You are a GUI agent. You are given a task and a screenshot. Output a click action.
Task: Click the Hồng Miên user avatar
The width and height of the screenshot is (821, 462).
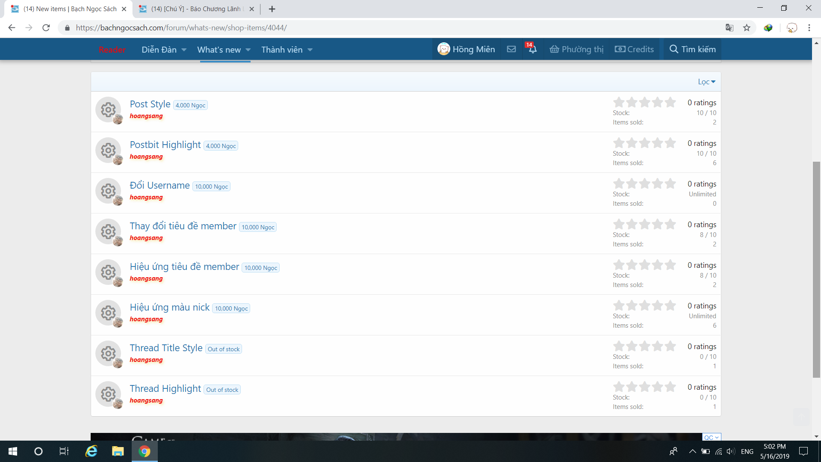[x=443, y=49]
